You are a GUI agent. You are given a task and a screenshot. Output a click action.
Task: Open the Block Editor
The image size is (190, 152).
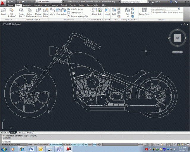[x=45, y=12]
